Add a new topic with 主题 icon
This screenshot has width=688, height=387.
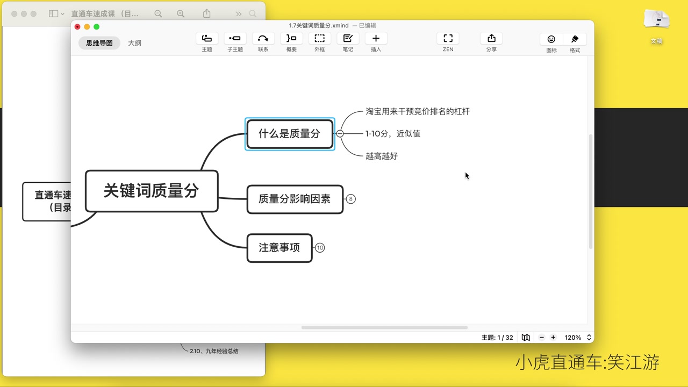click(x=207, y=38)
